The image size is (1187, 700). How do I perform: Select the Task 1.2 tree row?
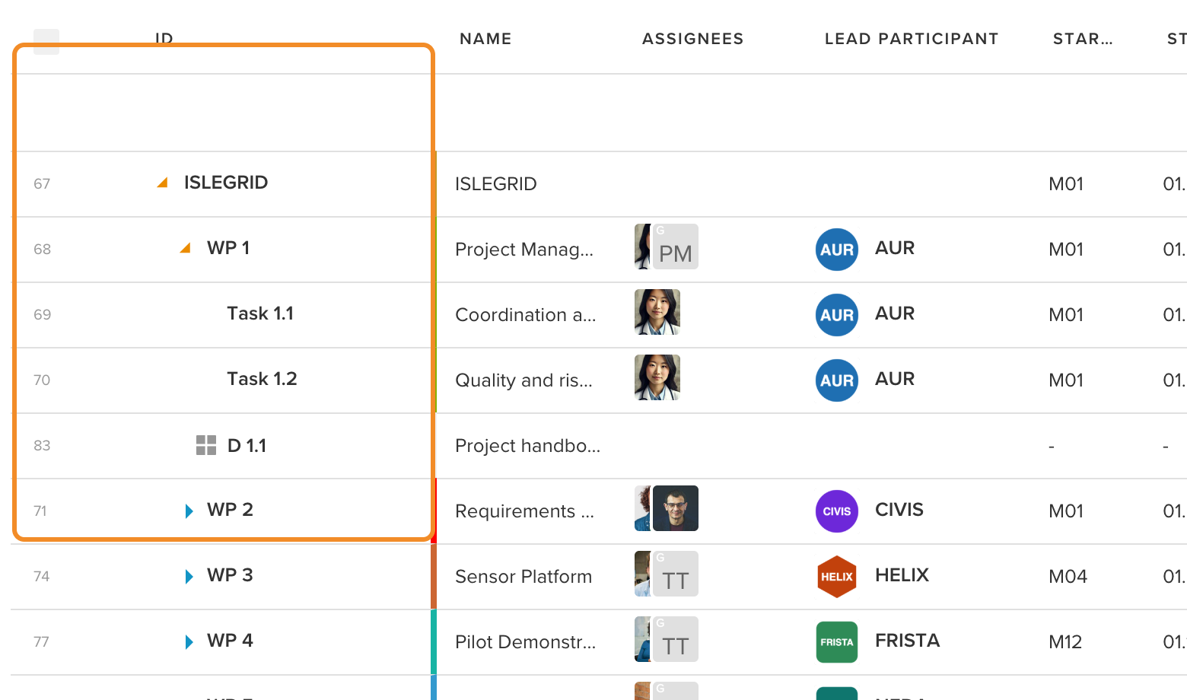(x=262, y=379)
